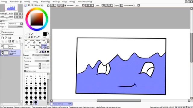Click the black foreground color swatch
This screenshot has width=193, height=108.
pos(45,34)
